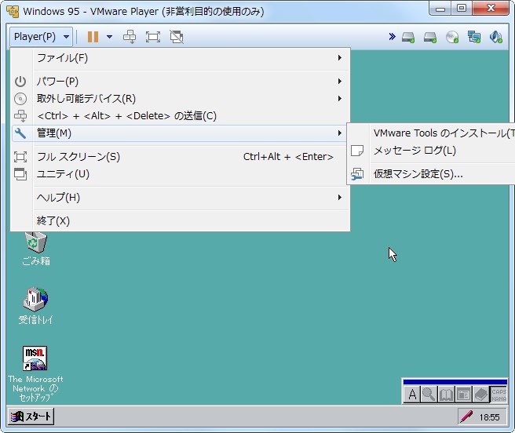Click the ごみ箱 recycle bin icon
This screenshot has width=515, height=433.
tap(36, 242)
